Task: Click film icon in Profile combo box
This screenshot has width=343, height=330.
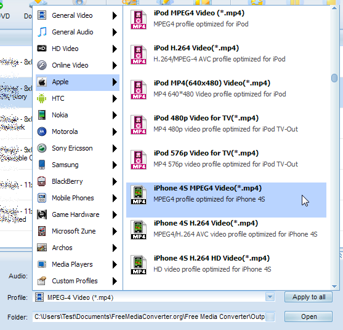Action: click(x=39, y=297)
